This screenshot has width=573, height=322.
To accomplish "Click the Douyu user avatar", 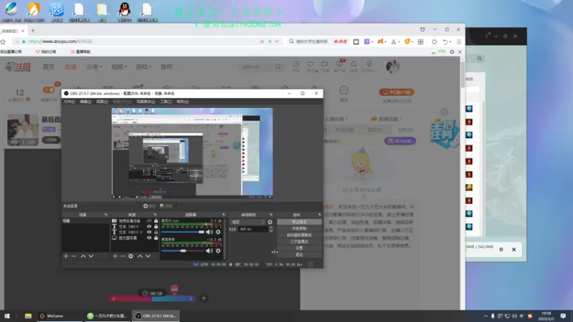I will pyautogui.click(x=393, y=67).
